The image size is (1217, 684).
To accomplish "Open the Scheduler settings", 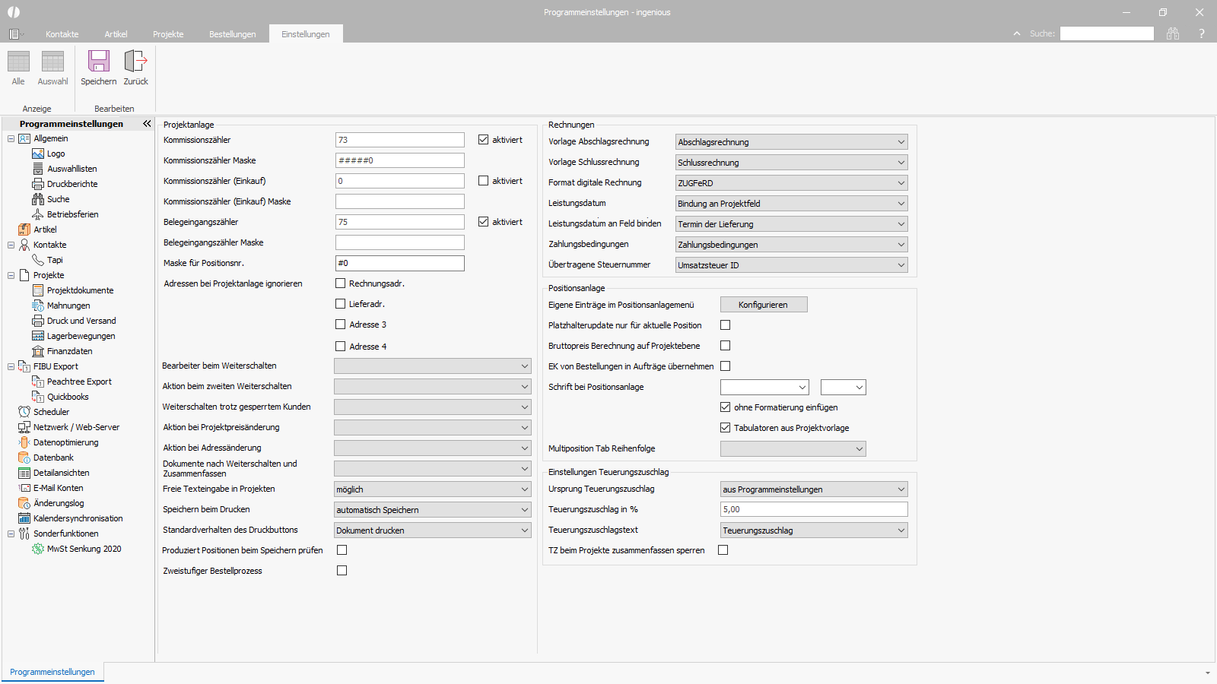I will coord(51,412).
